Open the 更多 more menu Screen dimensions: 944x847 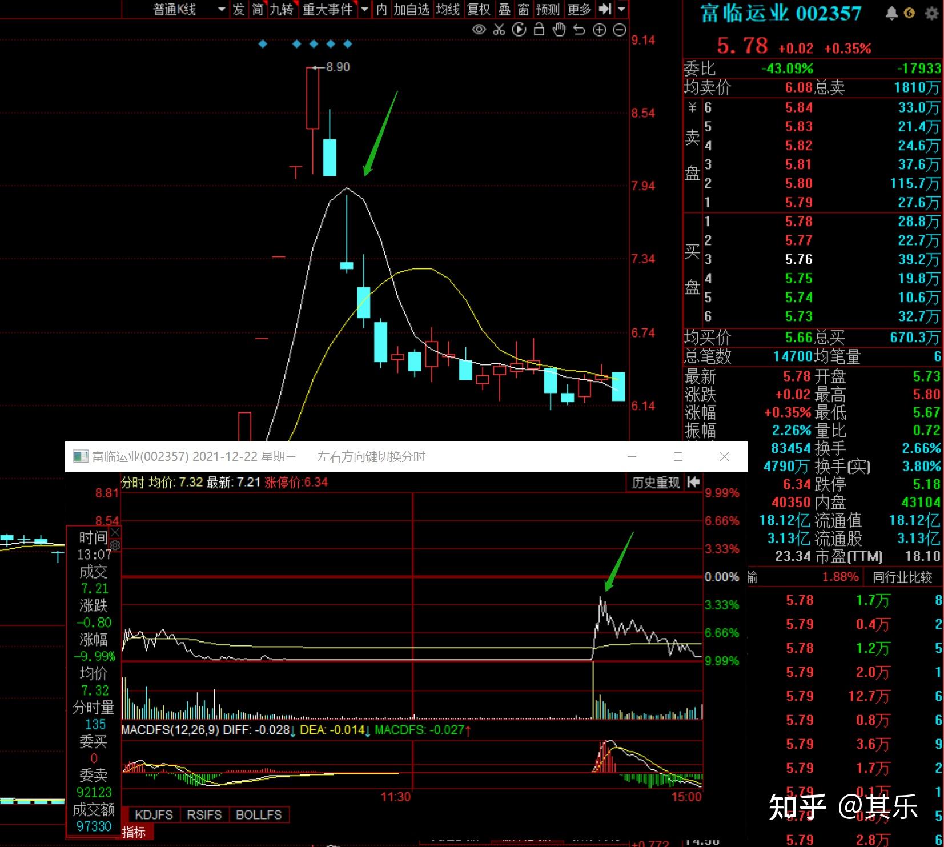pyautogui.click(x=579, y=9)
